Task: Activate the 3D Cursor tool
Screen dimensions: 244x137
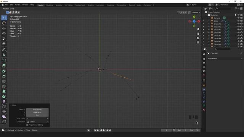Action: click(4, 23)
